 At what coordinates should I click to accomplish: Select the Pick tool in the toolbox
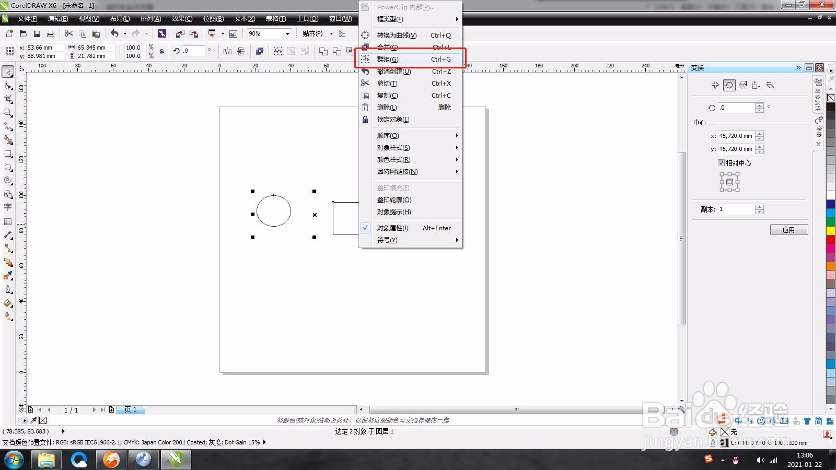coord(8,72)
